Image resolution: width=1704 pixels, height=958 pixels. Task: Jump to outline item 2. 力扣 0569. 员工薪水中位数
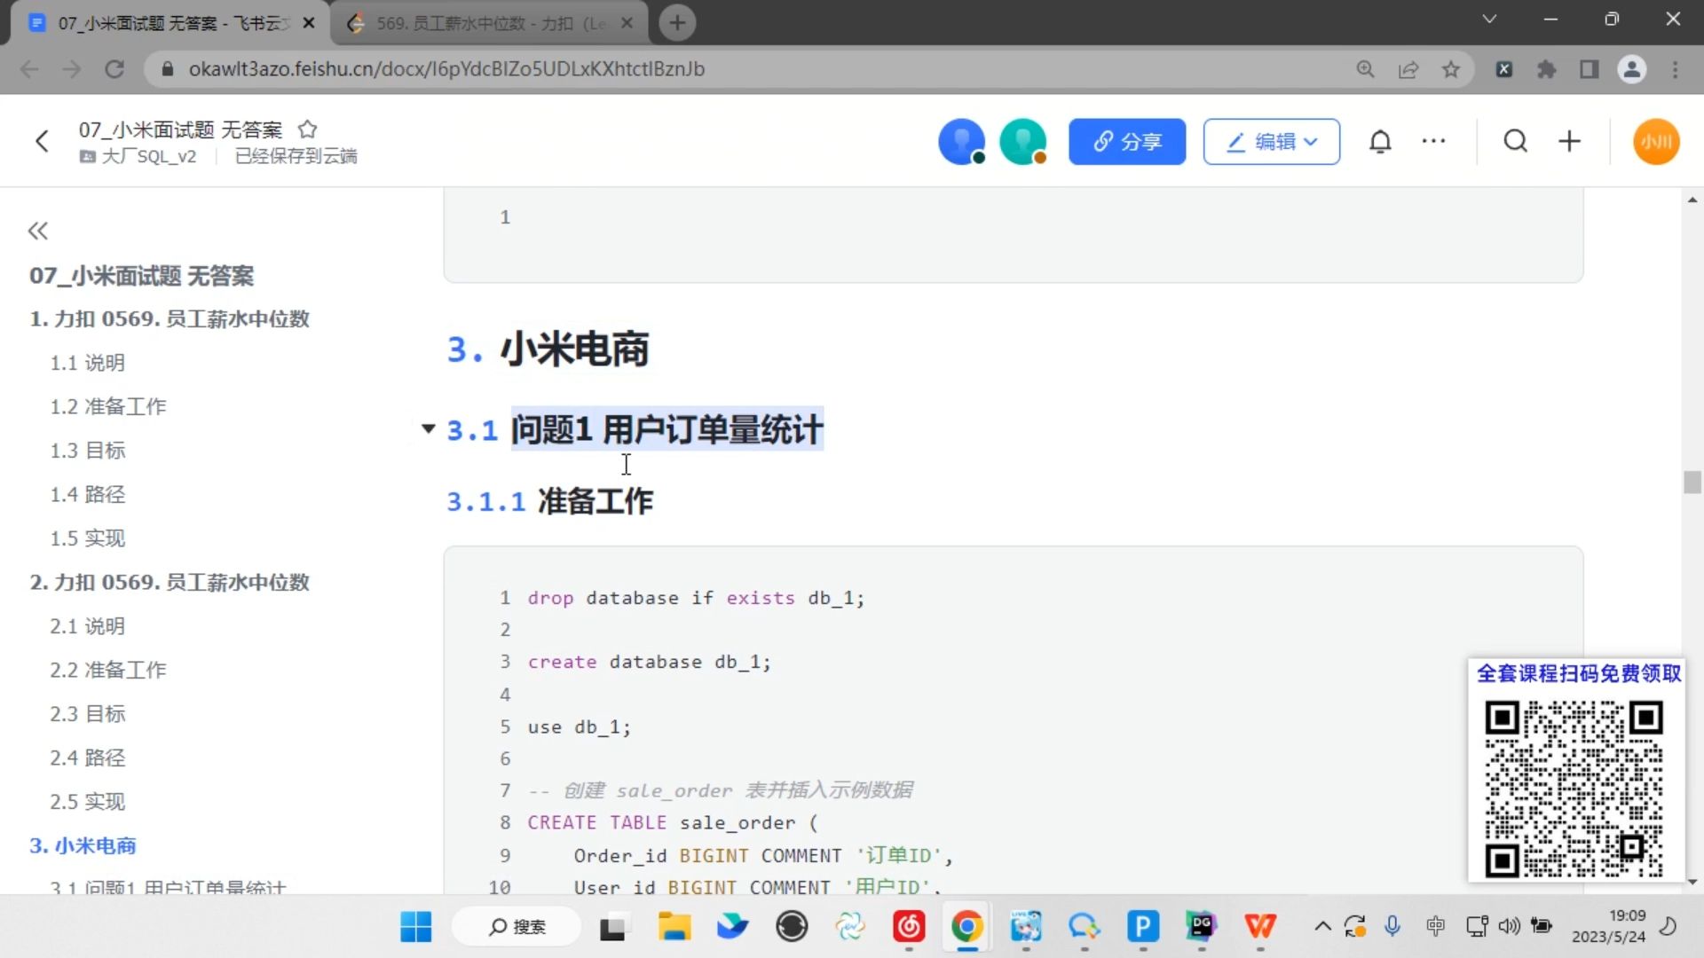click(170, 583)
